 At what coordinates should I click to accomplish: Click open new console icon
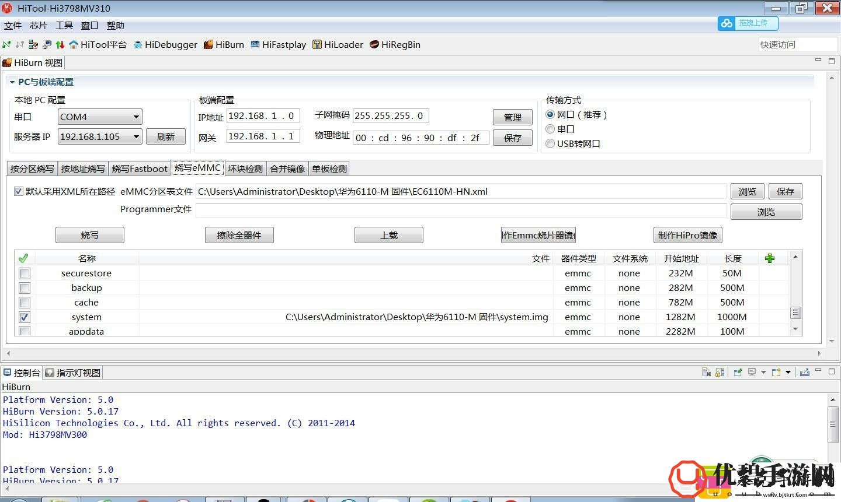coord(776,372)
